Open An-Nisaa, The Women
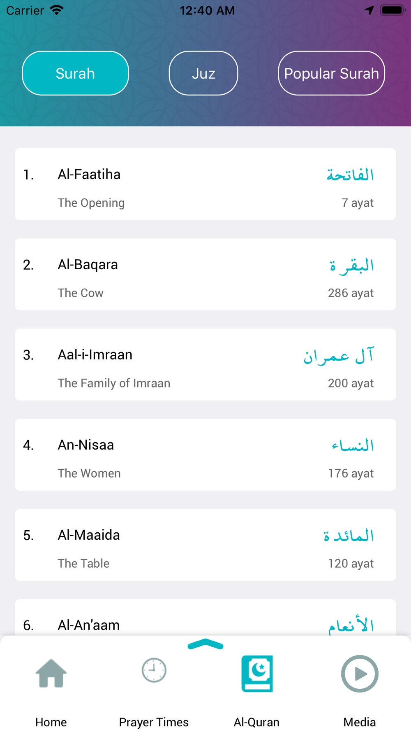The height and width of the screenshot is (732, 411). 205,455
